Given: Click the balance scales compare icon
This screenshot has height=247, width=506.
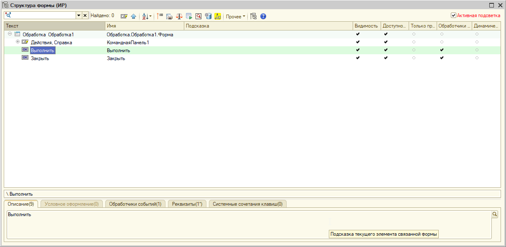Looking at the screenshot, I should point(179,16).
